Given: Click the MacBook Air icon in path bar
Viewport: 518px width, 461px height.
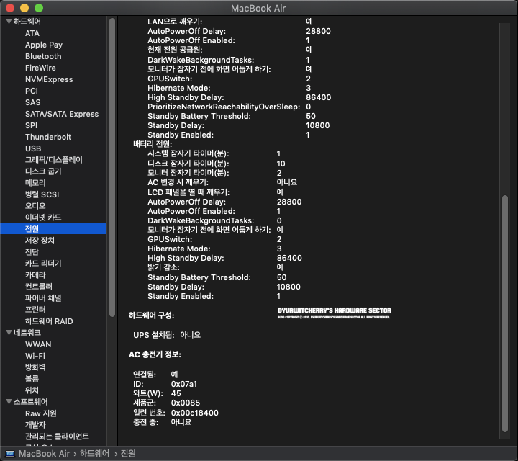Looking at the screenshot, I should click(10, 453).
